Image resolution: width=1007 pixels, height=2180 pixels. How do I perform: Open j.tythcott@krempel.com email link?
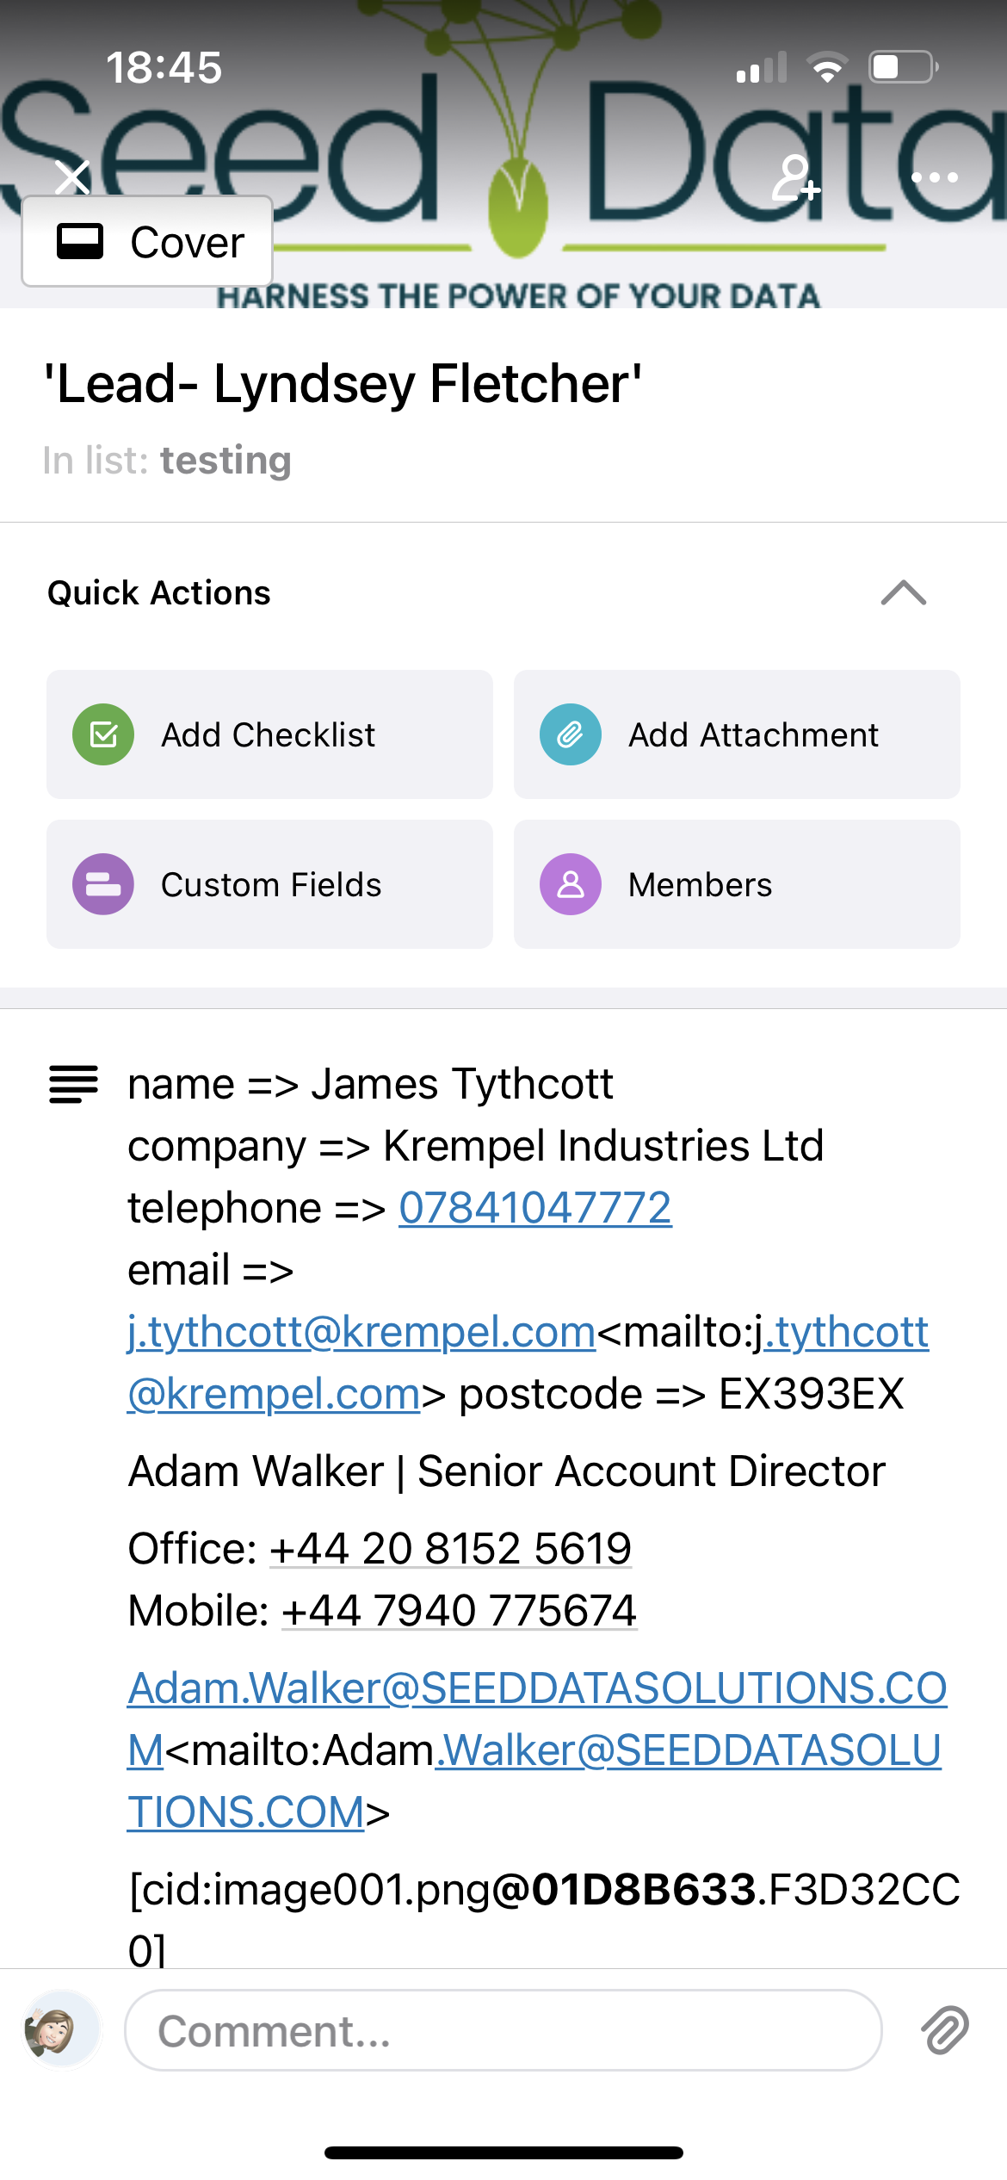click(361, 1331)
